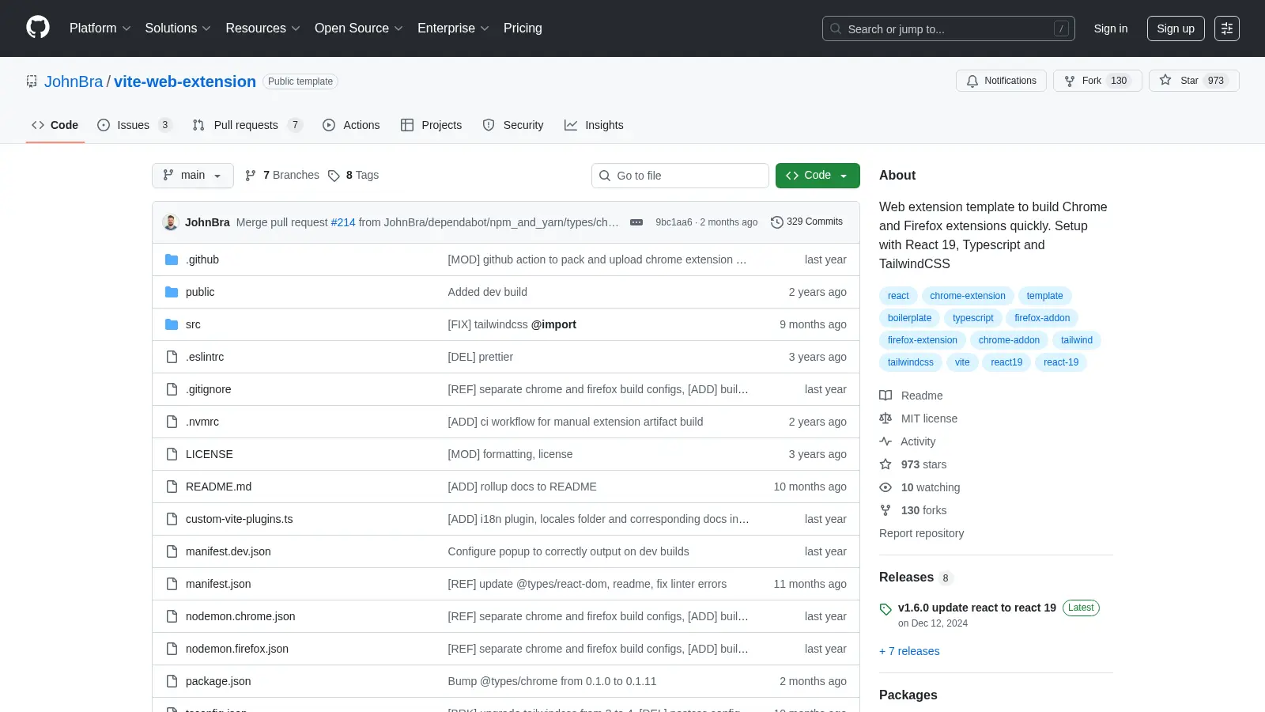The height and width of the screenshot is (712, 1265).
Task: Click the fork icon beside 130 forks
Action: [x=885, y=510]
